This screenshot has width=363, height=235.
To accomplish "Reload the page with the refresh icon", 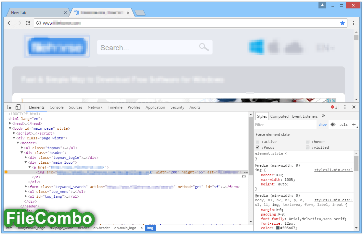I will [28, 23].
